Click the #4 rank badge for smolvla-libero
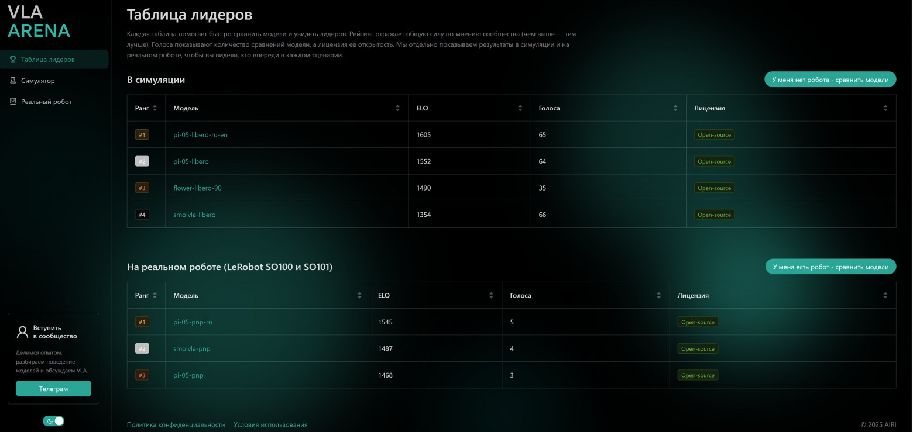Viewport: 913px width, 432px height. point(142,215)
